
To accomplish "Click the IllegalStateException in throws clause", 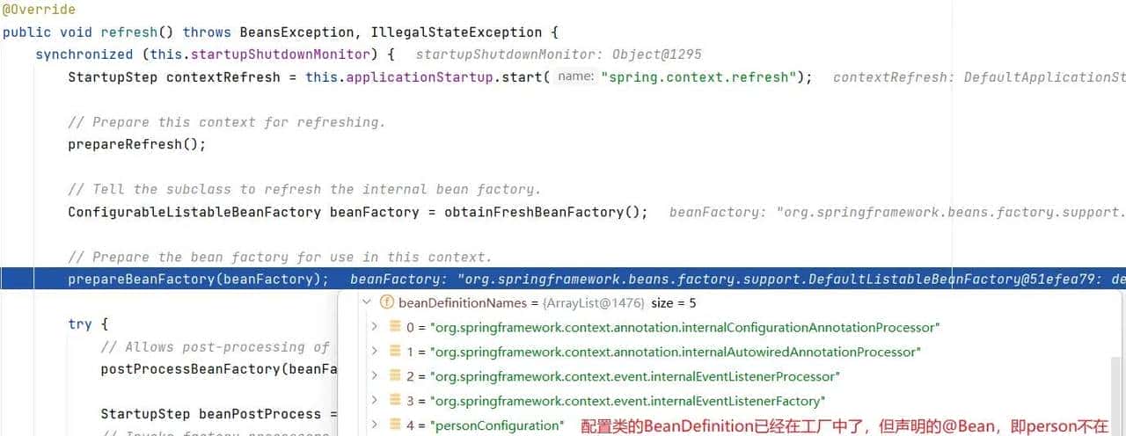I will click(457, 33).
